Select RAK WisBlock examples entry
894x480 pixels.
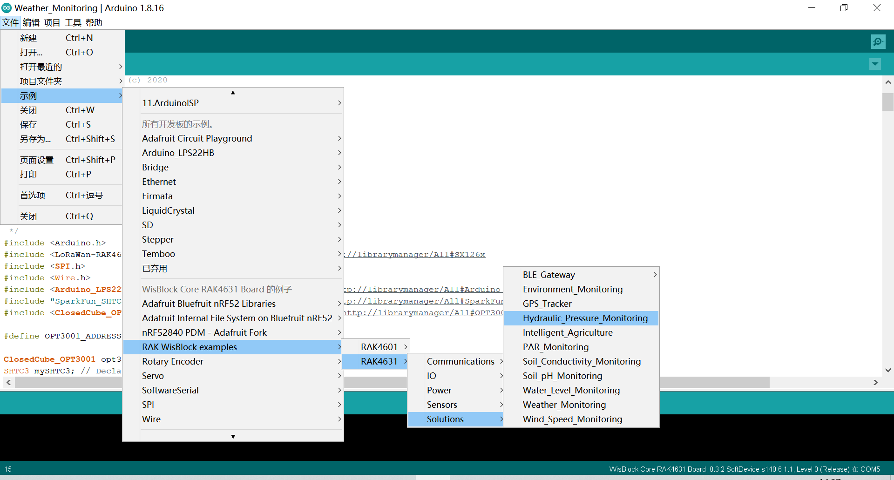(233, 347)
